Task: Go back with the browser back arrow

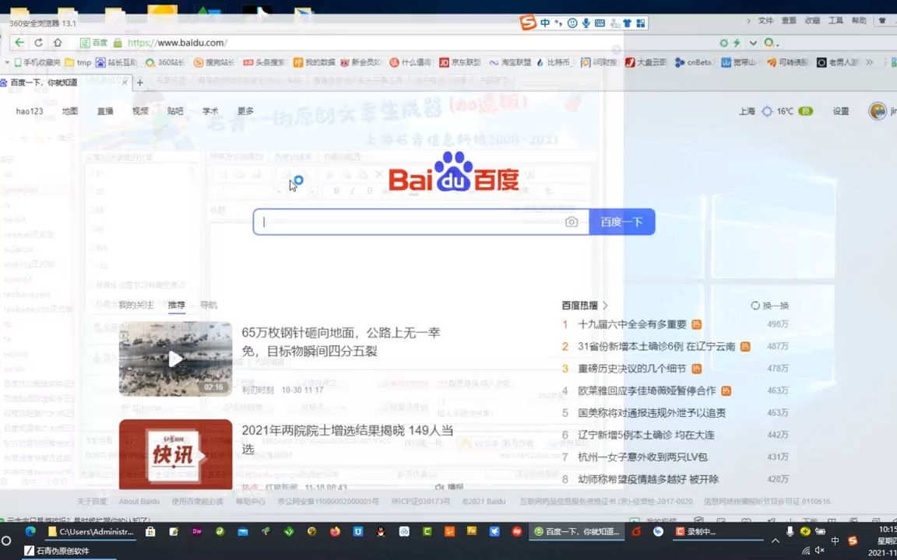Action: click(19, 43)
